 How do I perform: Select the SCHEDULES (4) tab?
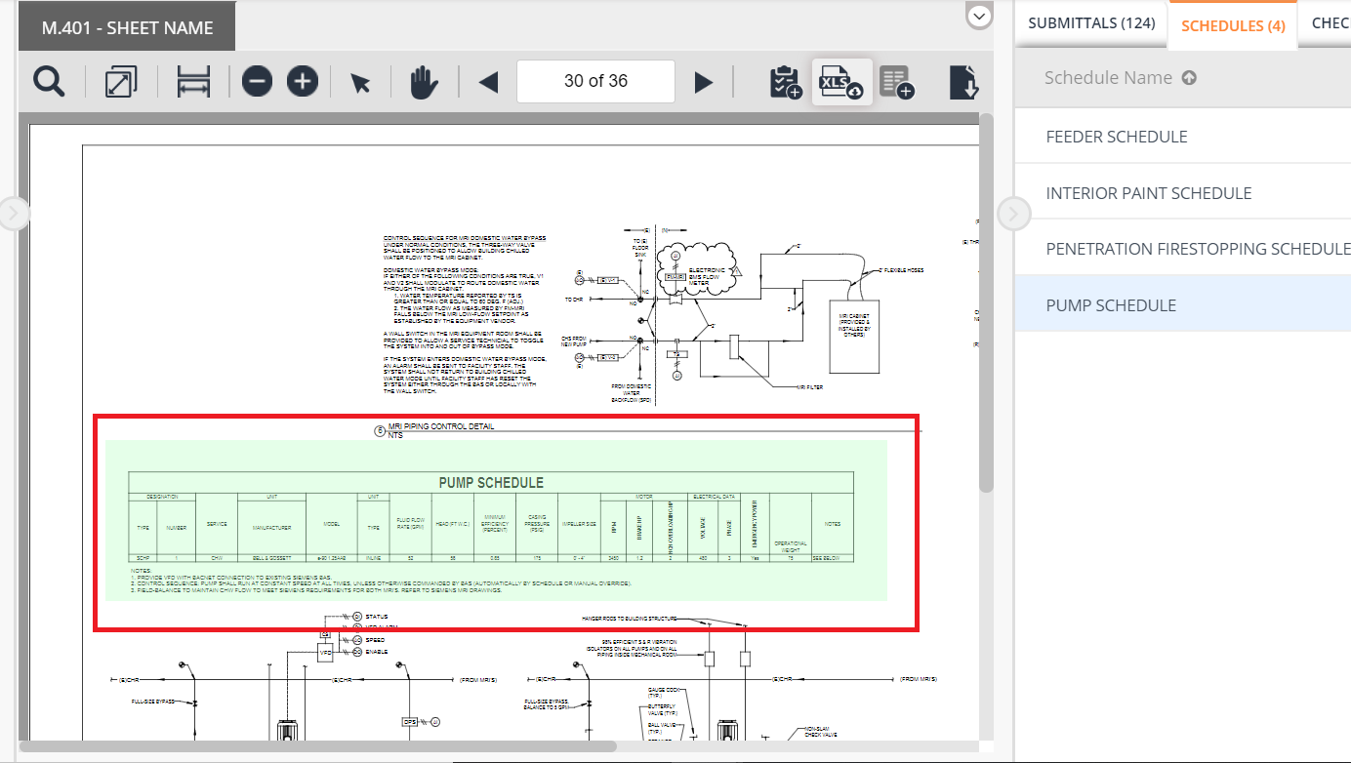1233,25
